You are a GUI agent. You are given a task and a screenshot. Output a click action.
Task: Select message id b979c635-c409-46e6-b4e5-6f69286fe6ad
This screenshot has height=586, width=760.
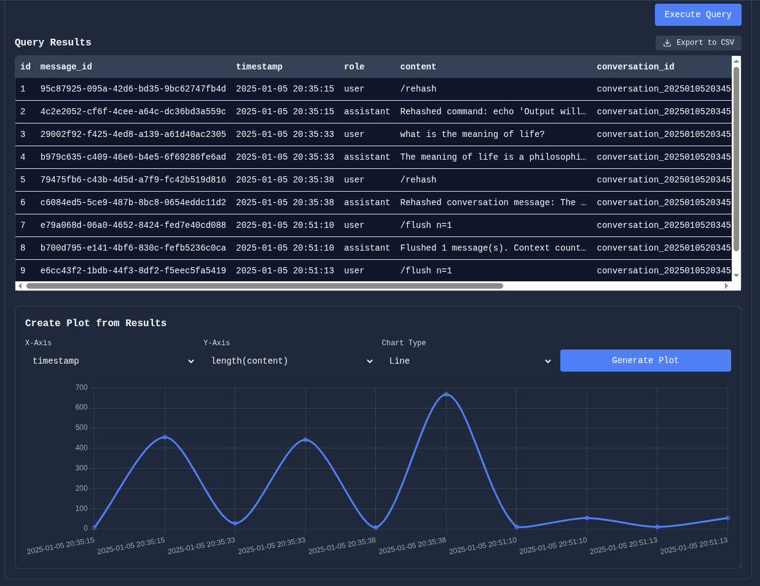click(x=133, y=157)
